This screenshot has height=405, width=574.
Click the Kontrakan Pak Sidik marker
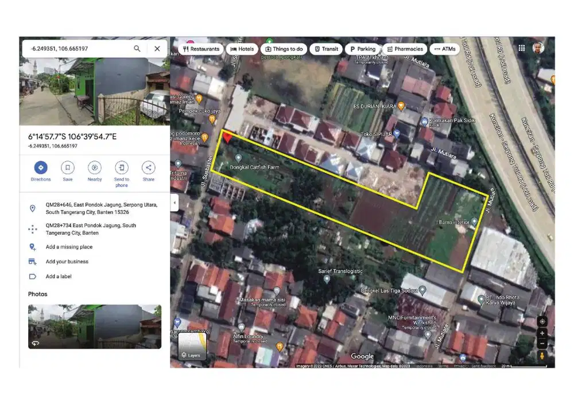tap(424, 122)
